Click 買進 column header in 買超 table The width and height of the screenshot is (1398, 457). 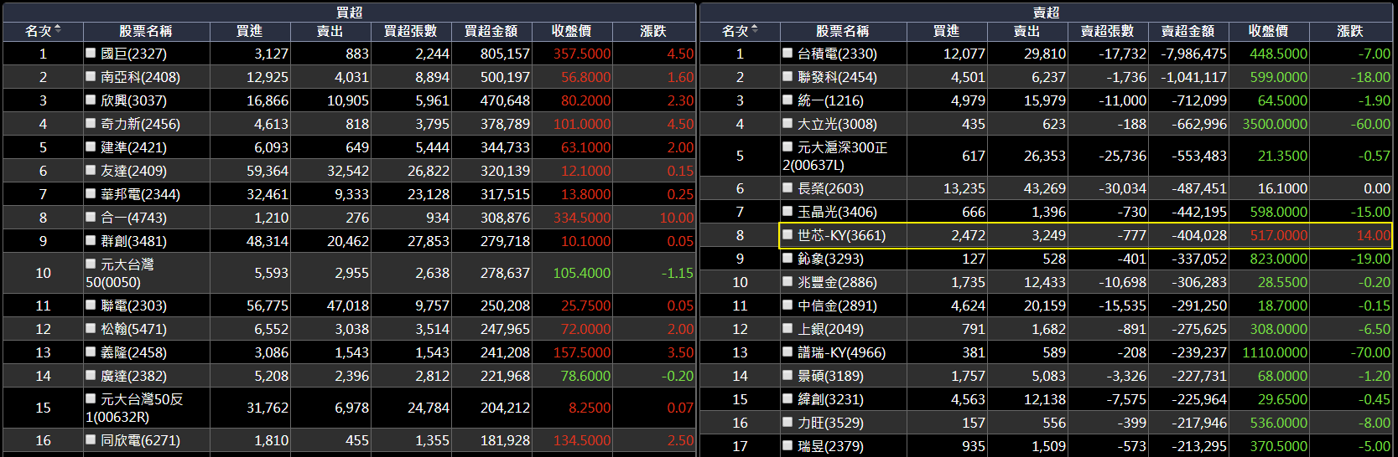click(250, 31)
